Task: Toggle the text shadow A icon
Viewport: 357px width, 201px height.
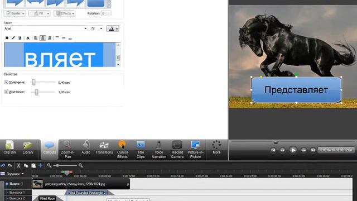Action: (28, 38)
